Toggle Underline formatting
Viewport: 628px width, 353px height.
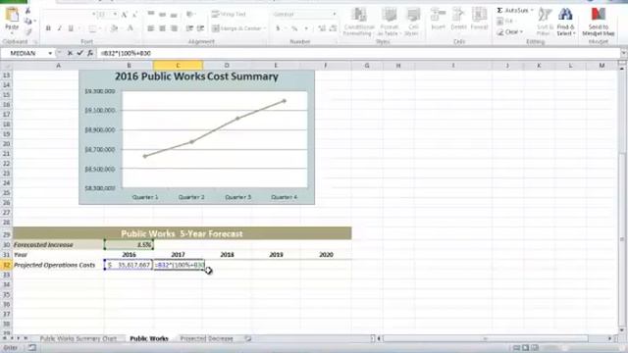point(71,28)
